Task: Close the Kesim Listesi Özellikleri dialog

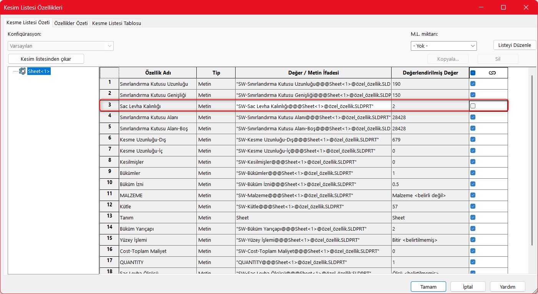Action: [525, 7]
